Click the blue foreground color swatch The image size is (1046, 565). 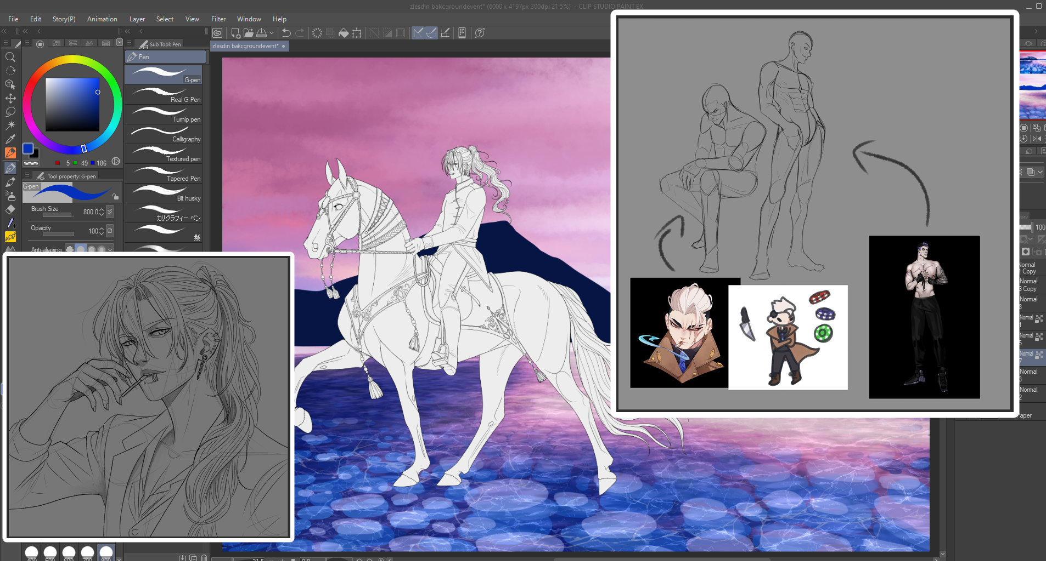coord(28,149)
